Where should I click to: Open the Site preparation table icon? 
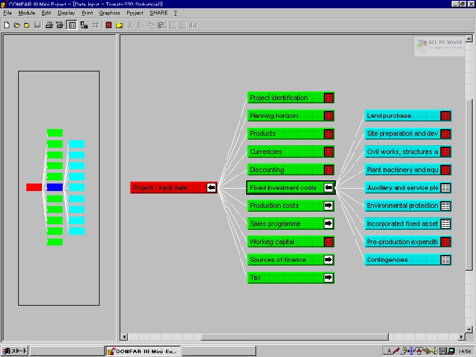point(445,133)
